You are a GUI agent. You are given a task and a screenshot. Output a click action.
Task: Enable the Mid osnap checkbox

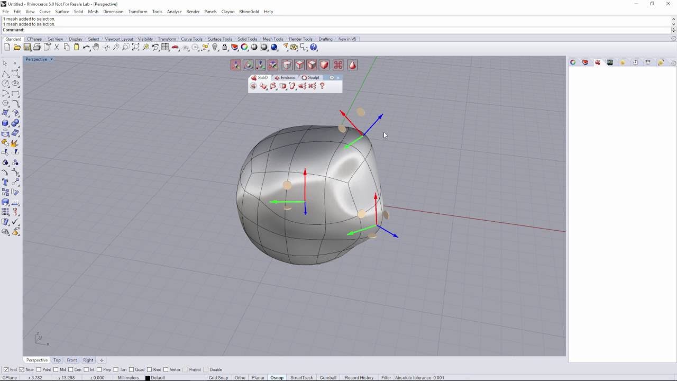pyautogui.click(x=56, y=370)
